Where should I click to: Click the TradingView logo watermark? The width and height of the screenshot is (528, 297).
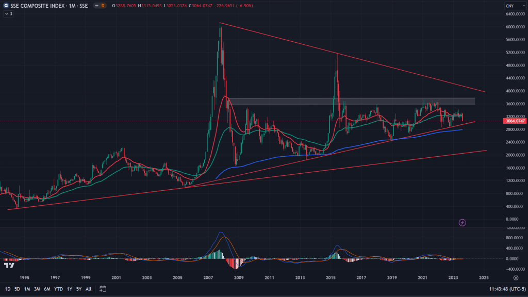[x=9, y=266]
